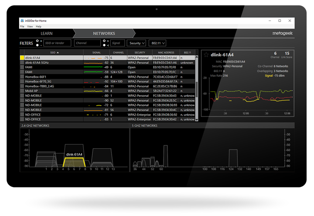Click the gray color box beside FAMI
Viewport: 314px width, 216px height.
coord(22,67)
